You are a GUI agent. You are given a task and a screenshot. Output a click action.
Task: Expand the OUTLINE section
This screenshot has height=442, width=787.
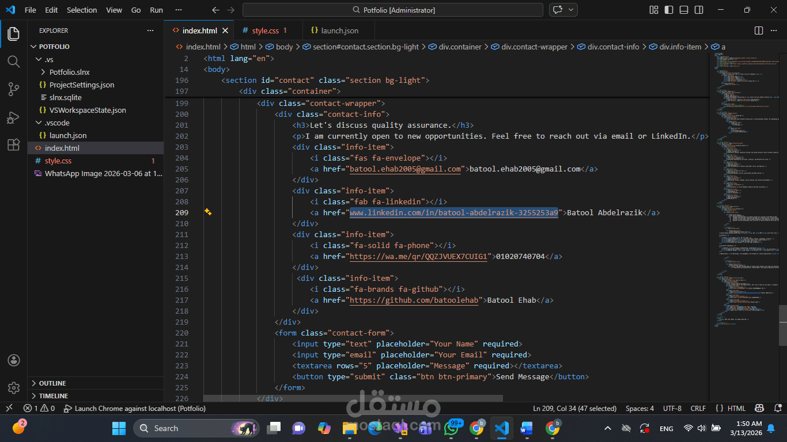pos(52,383)
